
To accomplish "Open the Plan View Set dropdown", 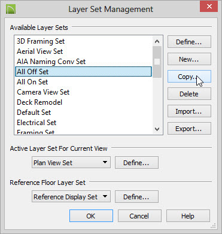I will point(71,163).
